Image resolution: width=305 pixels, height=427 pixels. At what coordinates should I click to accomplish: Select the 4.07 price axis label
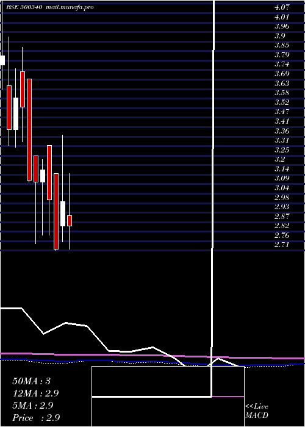click(282, 7)
